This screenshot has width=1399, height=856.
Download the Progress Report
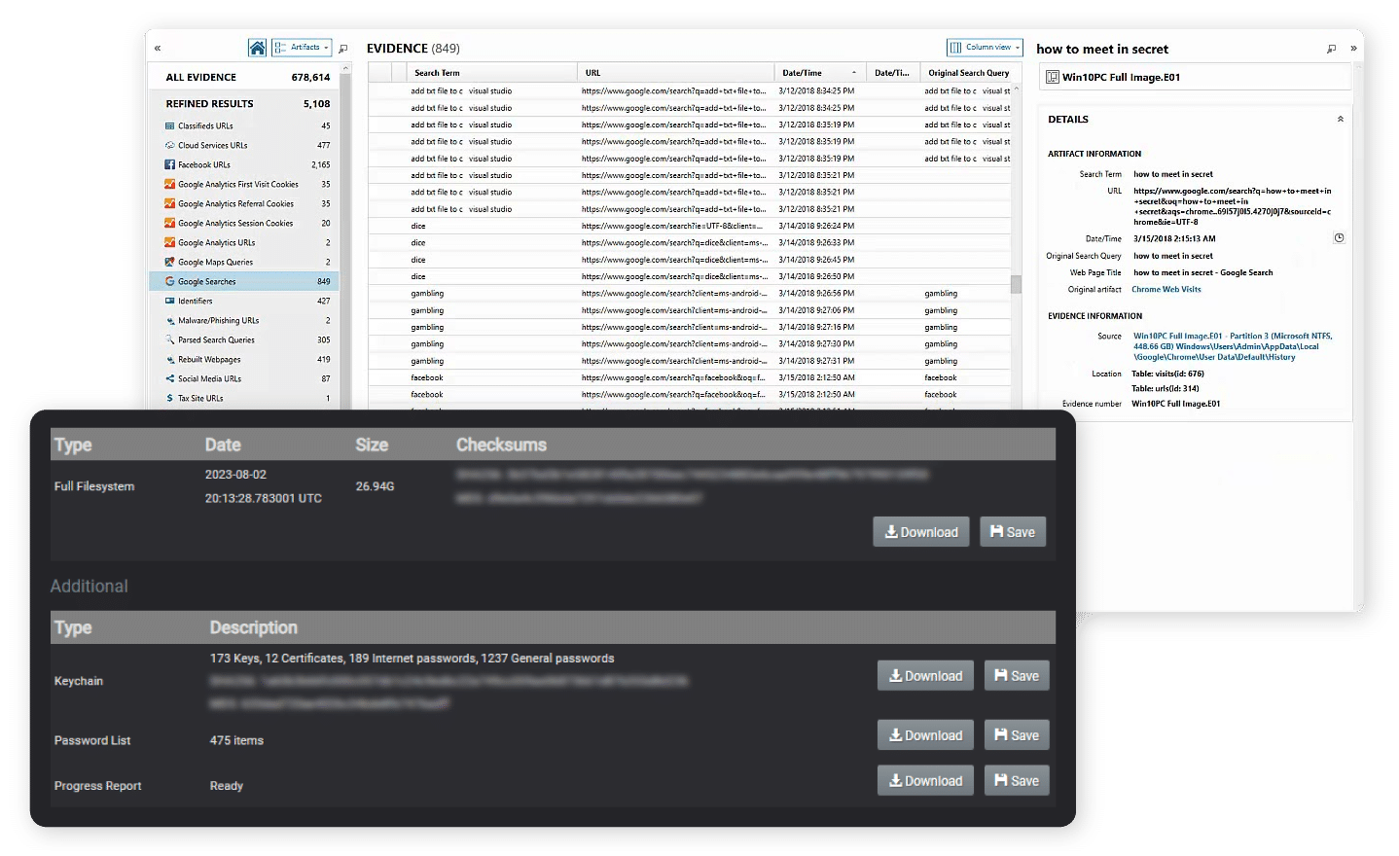tap(925, 781)
